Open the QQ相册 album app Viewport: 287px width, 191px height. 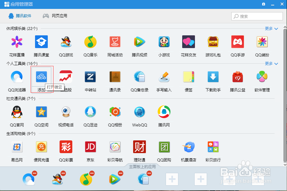pyautogui.click(x=115, y=112)
